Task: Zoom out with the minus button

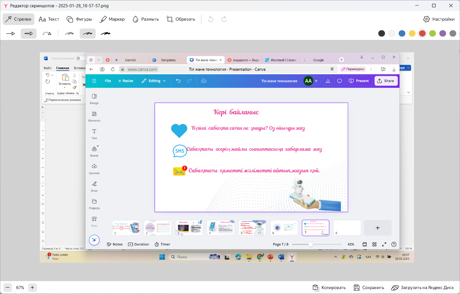Action: coord(8,288)
